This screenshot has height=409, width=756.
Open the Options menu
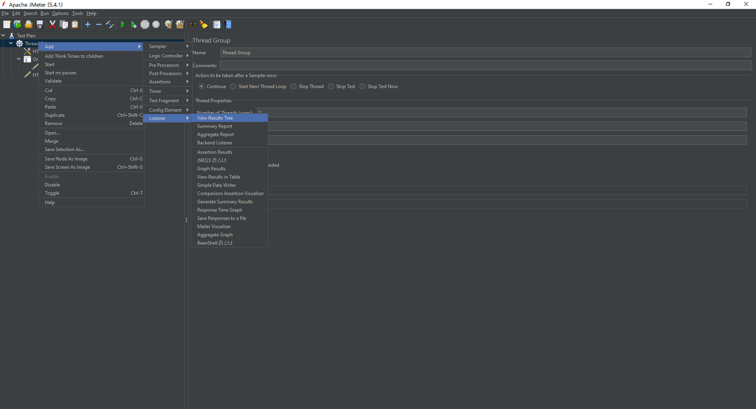tap(60, 13)
